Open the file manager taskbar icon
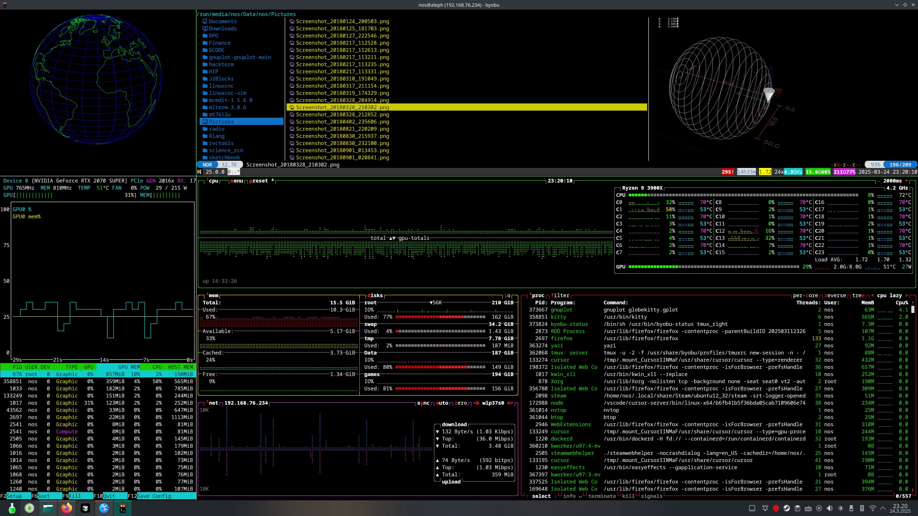The width and height of the screenshot is (918, 516). tap(48, 508)
